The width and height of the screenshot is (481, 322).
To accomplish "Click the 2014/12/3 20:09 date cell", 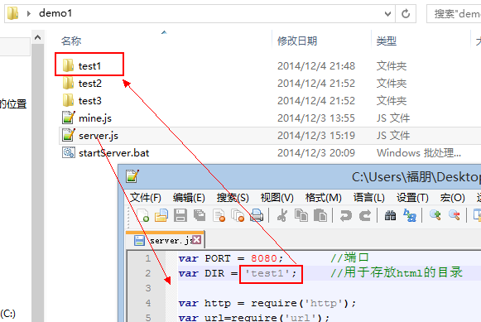I will pyautogui.click(x=316, y=152).
